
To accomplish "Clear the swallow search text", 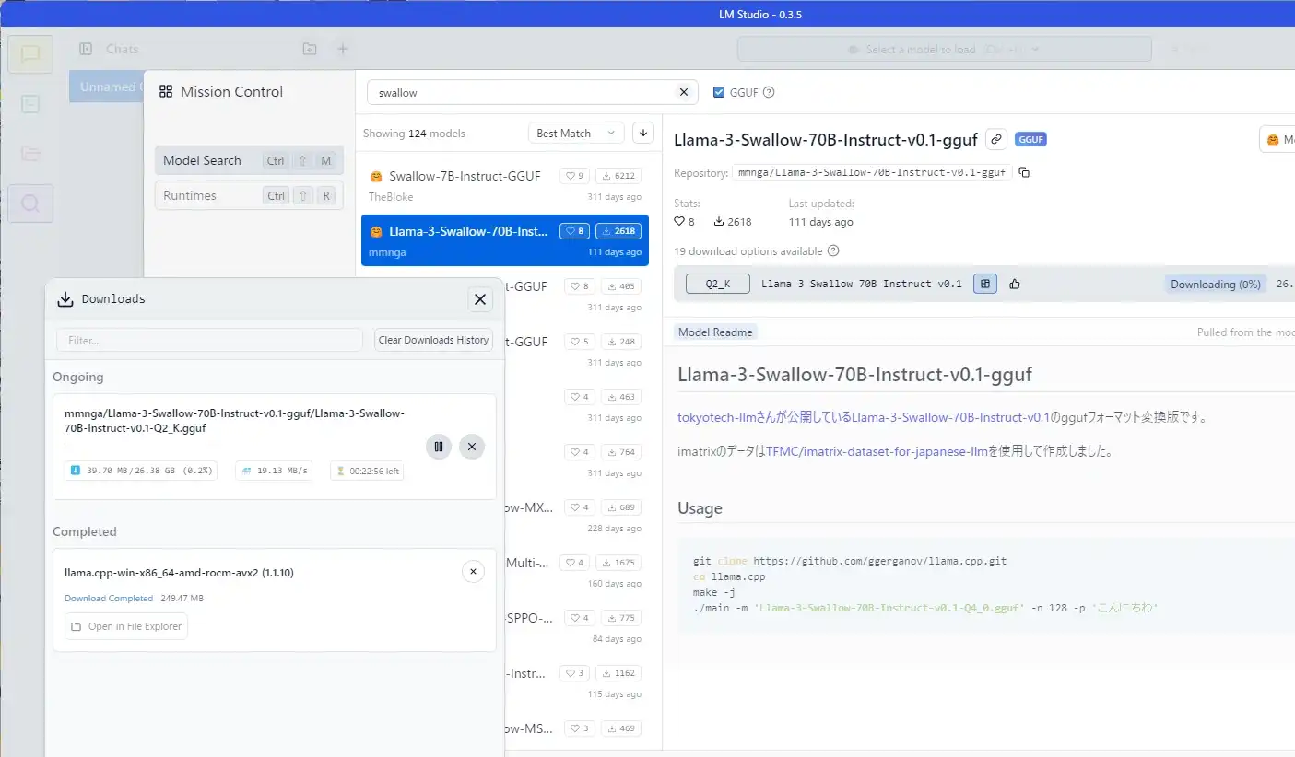I will pos(683,92).
